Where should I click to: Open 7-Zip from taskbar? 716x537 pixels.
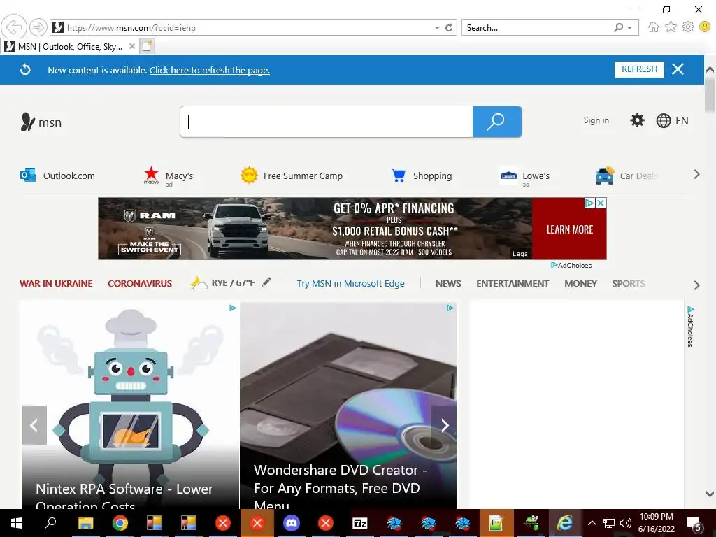pyautogui.click(x=360, y=523)
